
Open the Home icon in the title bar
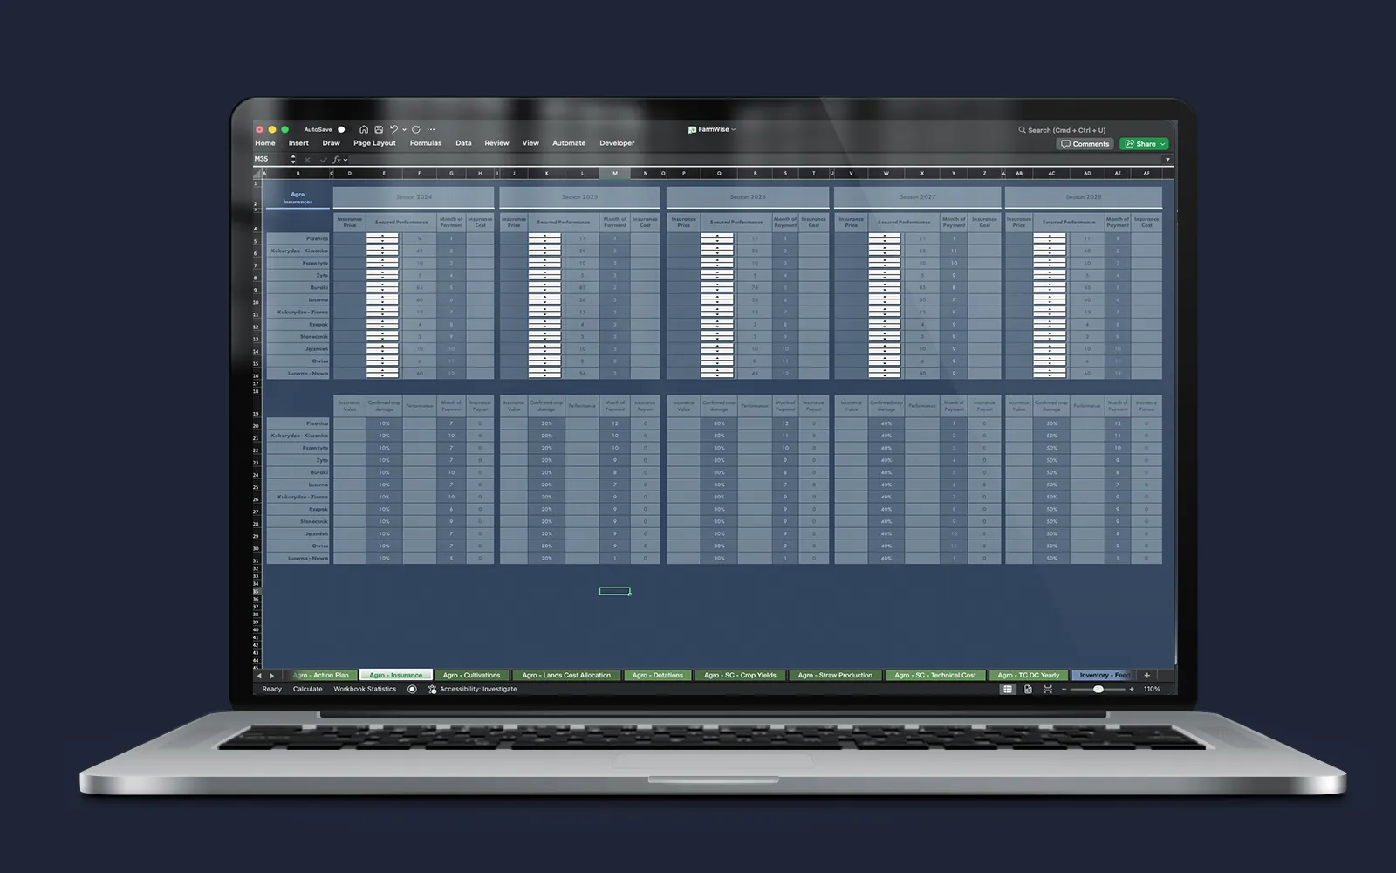(x=364, y=129)
